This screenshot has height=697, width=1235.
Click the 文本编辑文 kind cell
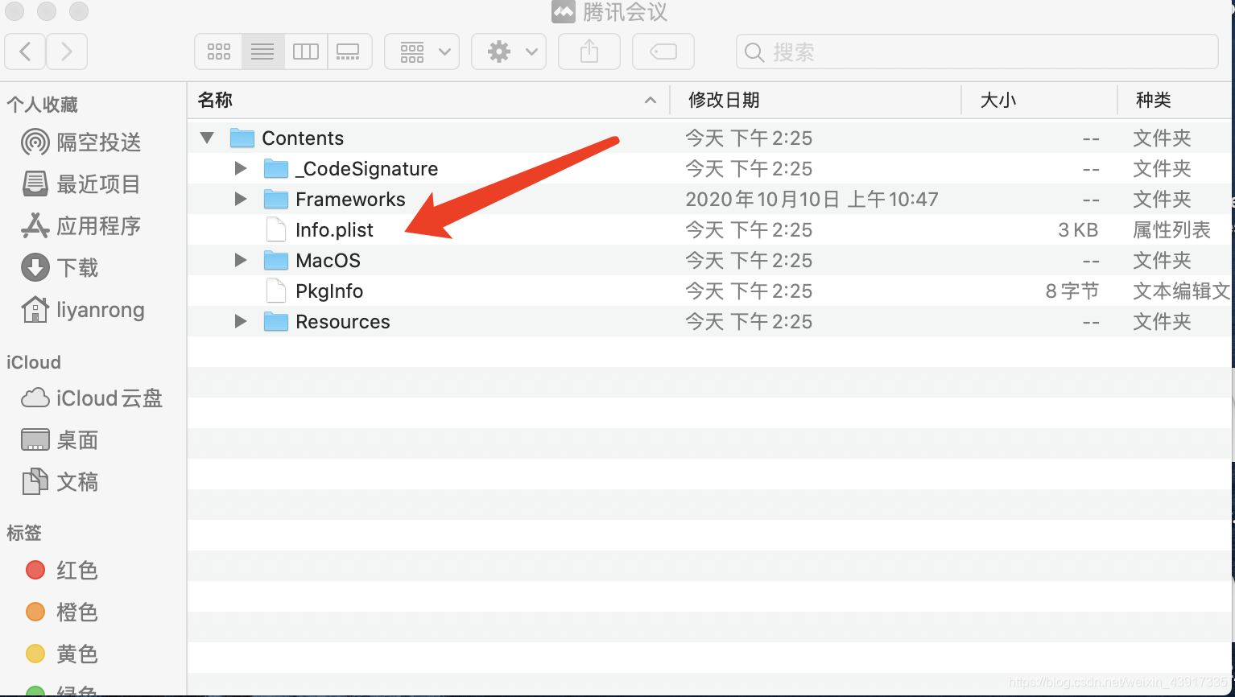pos(1181,291)
